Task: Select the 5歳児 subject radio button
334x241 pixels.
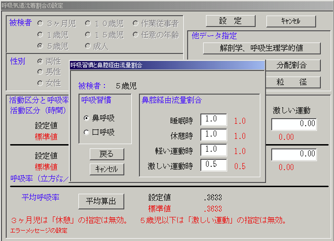Action: (41, 46)
